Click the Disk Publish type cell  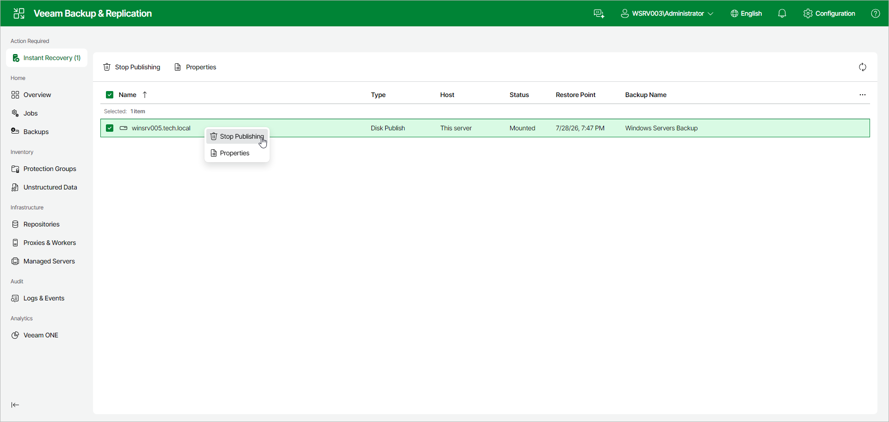pos(388,128)
